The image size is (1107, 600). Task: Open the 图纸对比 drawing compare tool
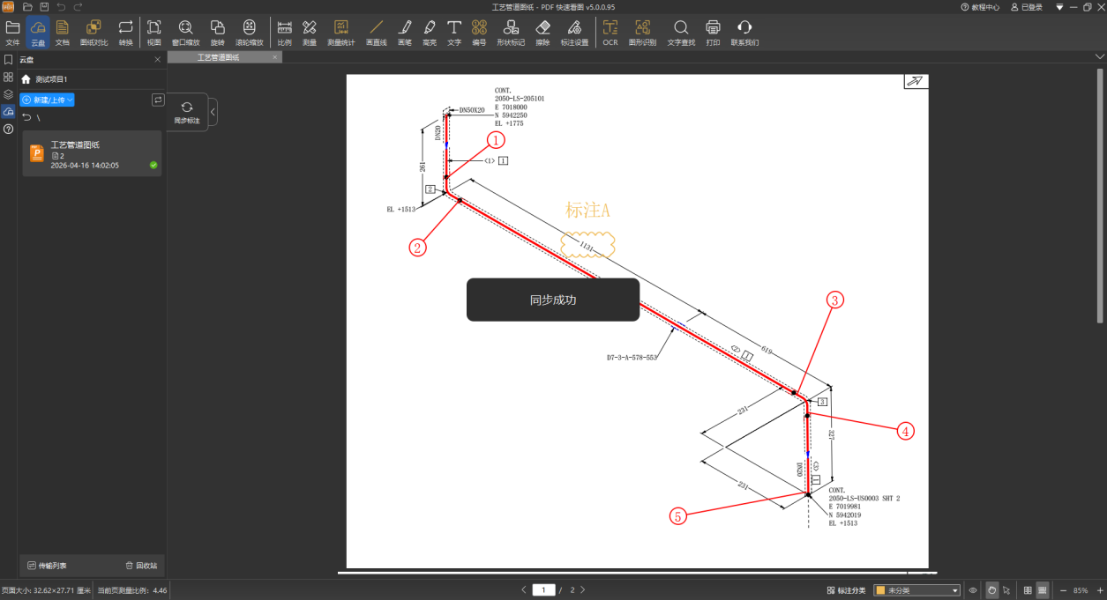93,33
